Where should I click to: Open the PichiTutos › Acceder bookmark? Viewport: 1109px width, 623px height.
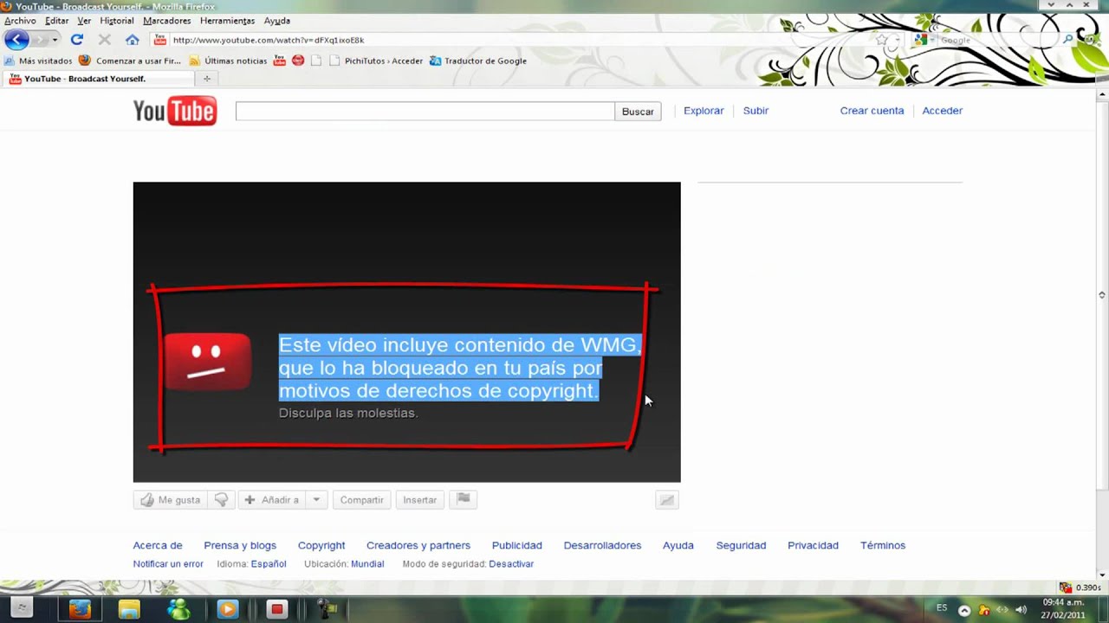click(376, 61)
